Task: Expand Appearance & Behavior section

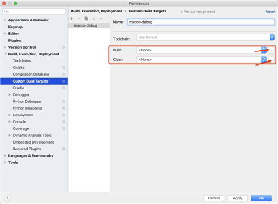Action: point(5,20)
